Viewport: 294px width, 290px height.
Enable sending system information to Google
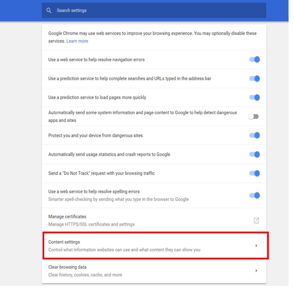[x=254, y=116]
